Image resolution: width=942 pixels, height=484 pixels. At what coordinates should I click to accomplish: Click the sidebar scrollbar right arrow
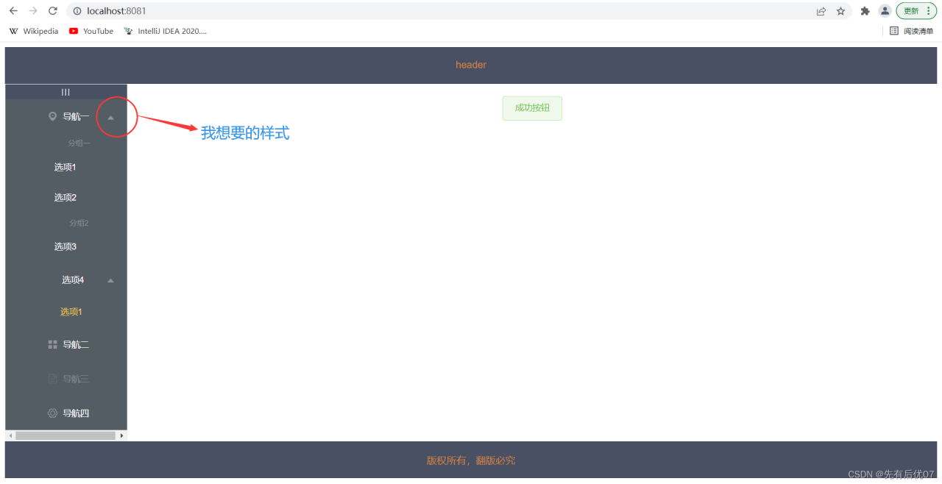tap(122, 435)
